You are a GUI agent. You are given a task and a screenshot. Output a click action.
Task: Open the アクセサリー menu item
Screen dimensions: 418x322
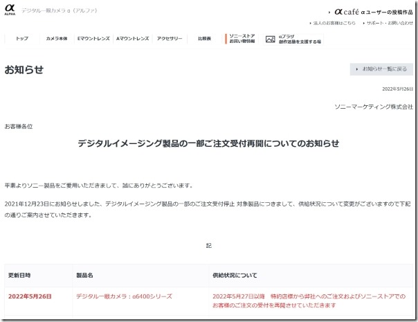pyautogui.click(x=170, y=38)
